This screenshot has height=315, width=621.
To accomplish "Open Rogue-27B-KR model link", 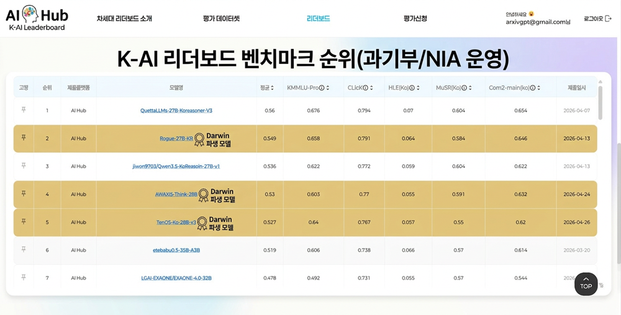I will click(x=176, y=139).
